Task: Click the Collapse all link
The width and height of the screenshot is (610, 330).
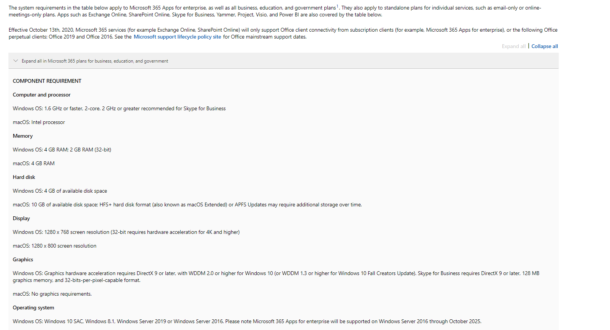Action: pyautogui.click(x=544, y=46)
